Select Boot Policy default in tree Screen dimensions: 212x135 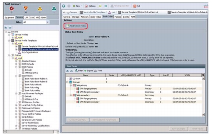coord(33,85)
